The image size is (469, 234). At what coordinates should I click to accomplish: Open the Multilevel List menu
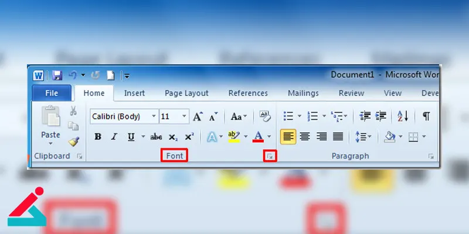pyautogui.click(x=339, y=116)
